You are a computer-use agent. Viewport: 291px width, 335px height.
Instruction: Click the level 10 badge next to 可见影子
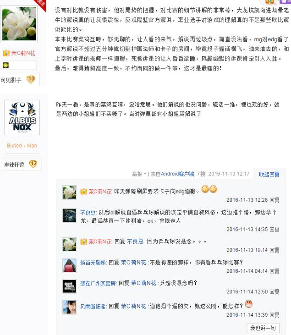31,79
